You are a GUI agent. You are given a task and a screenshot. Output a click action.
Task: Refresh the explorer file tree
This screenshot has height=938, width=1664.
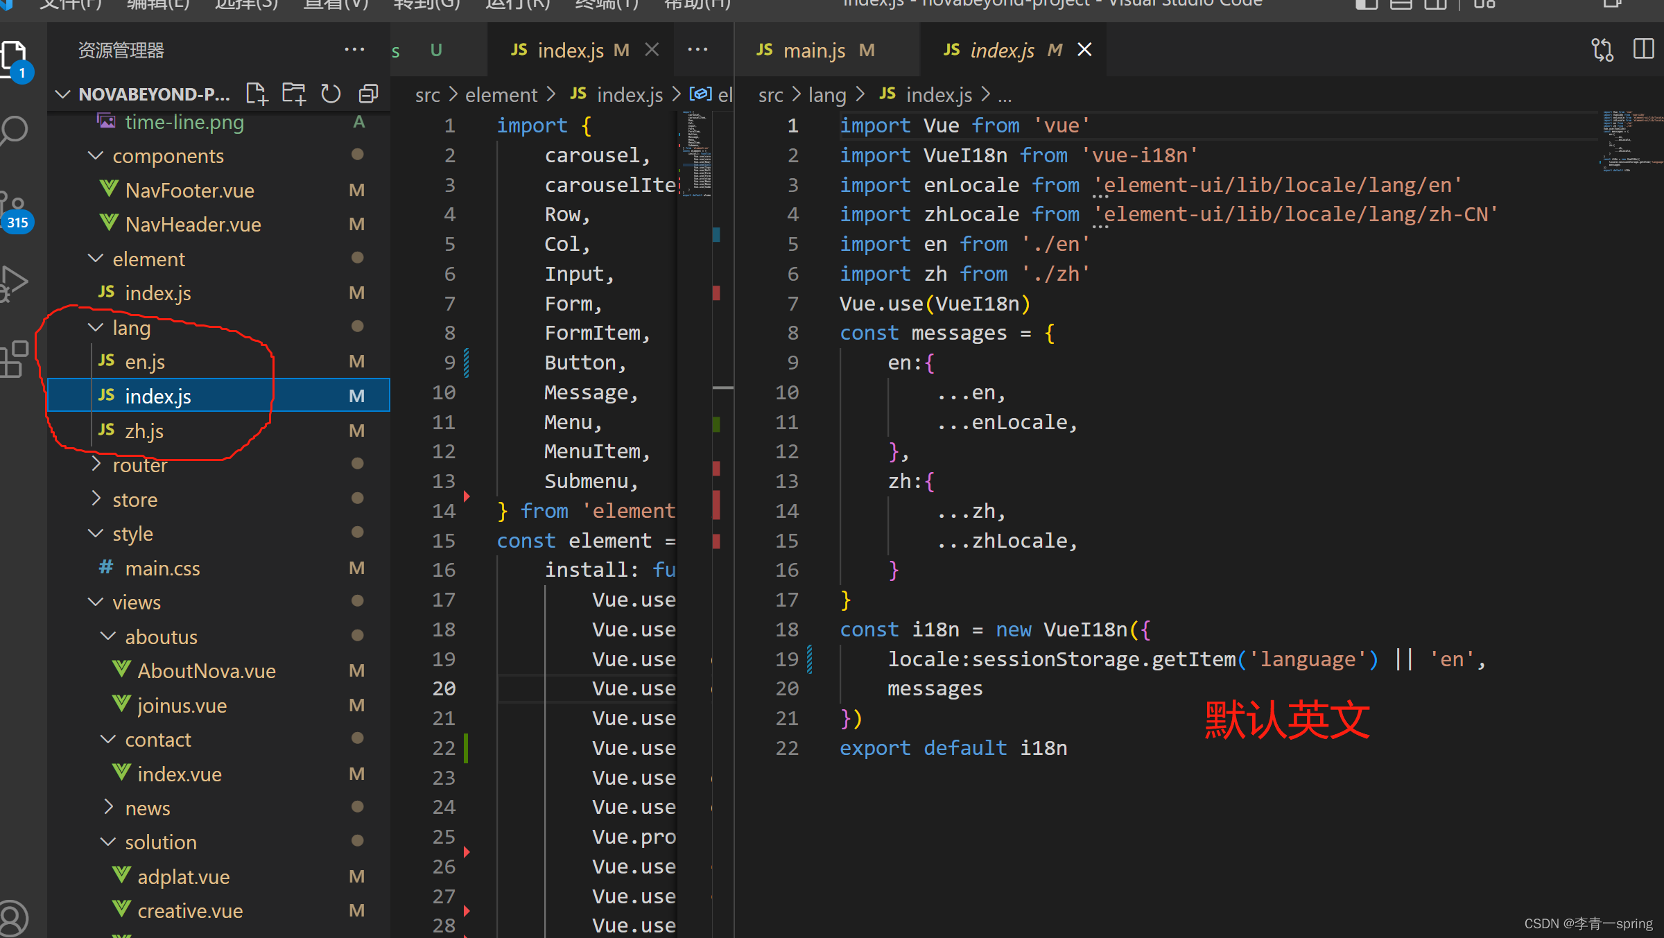pyautogui.click(x=331, y=94)
